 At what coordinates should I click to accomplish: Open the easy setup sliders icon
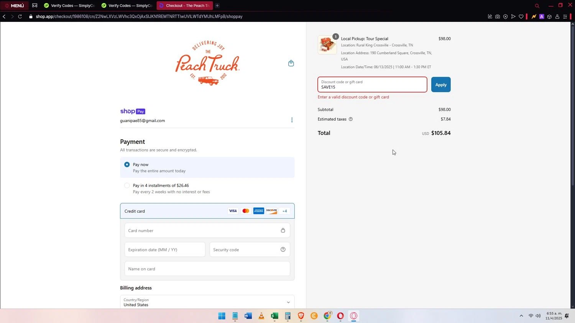[565, 16]
